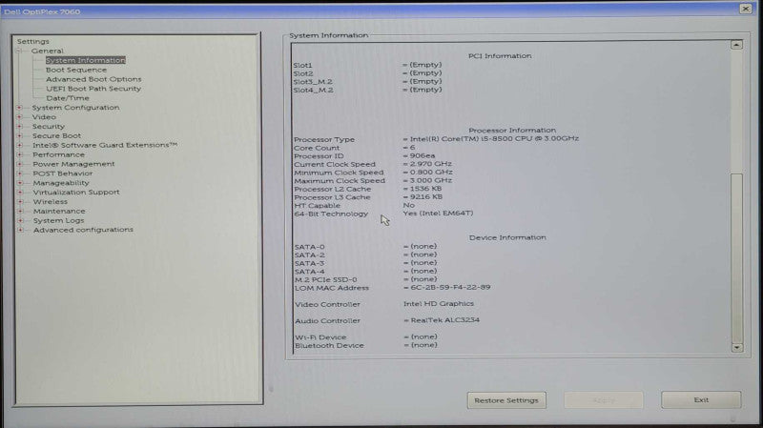Expand the Secure Boot node
Screen dimensions: 763x428
[19, 135]
